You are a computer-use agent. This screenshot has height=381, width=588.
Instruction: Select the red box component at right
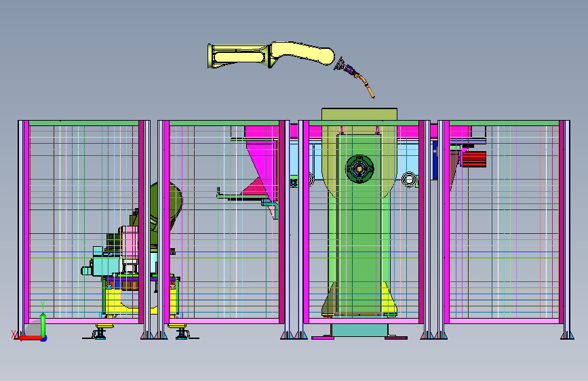coord(474,159)
